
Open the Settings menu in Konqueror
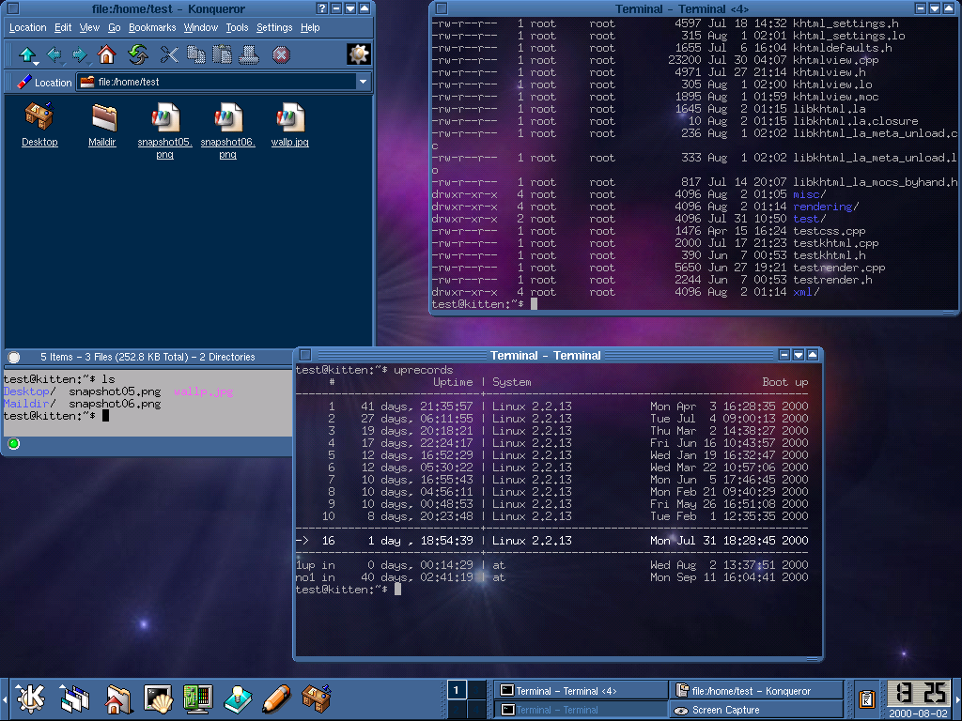tap(274, 27)
